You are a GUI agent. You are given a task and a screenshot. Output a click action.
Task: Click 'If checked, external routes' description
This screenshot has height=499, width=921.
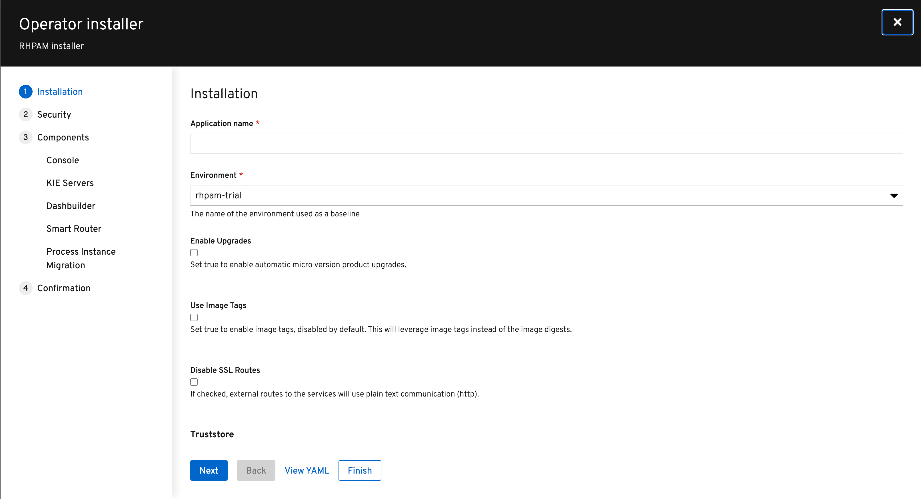coord(334,394)
